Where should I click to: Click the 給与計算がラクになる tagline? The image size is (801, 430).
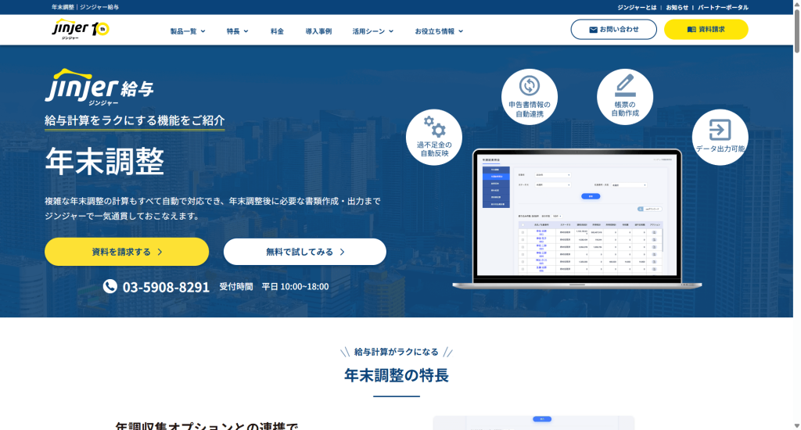pos(397,352)
